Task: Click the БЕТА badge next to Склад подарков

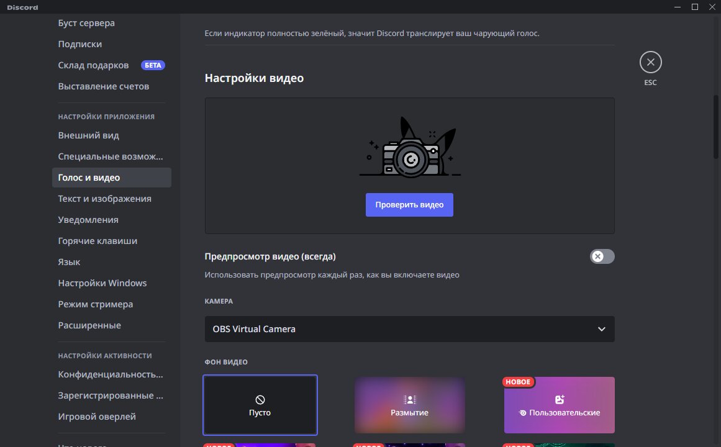Action: coord(153,65)
